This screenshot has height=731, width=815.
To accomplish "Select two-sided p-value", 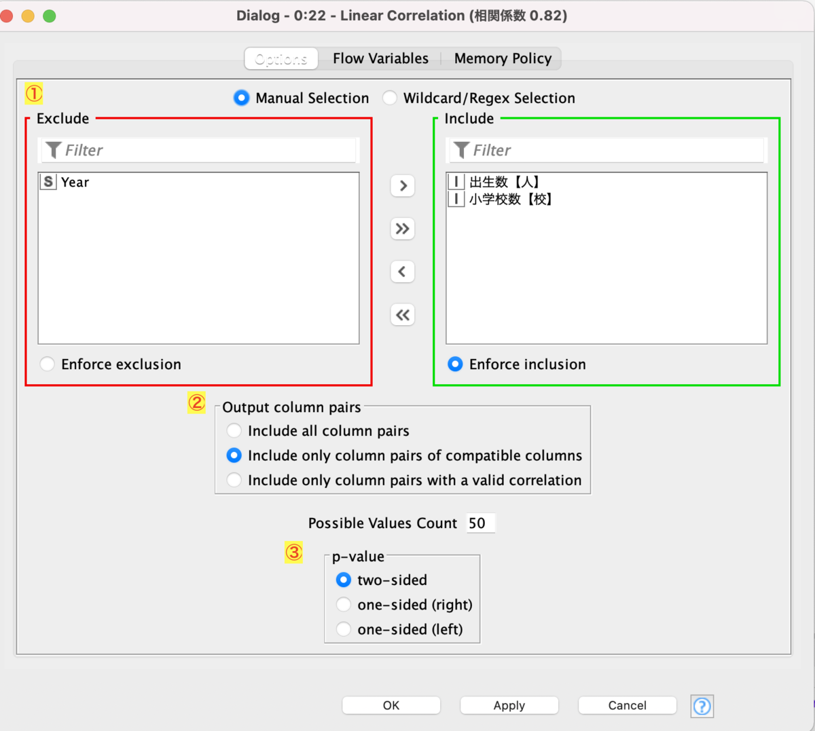I will click(x=382, y=580).
